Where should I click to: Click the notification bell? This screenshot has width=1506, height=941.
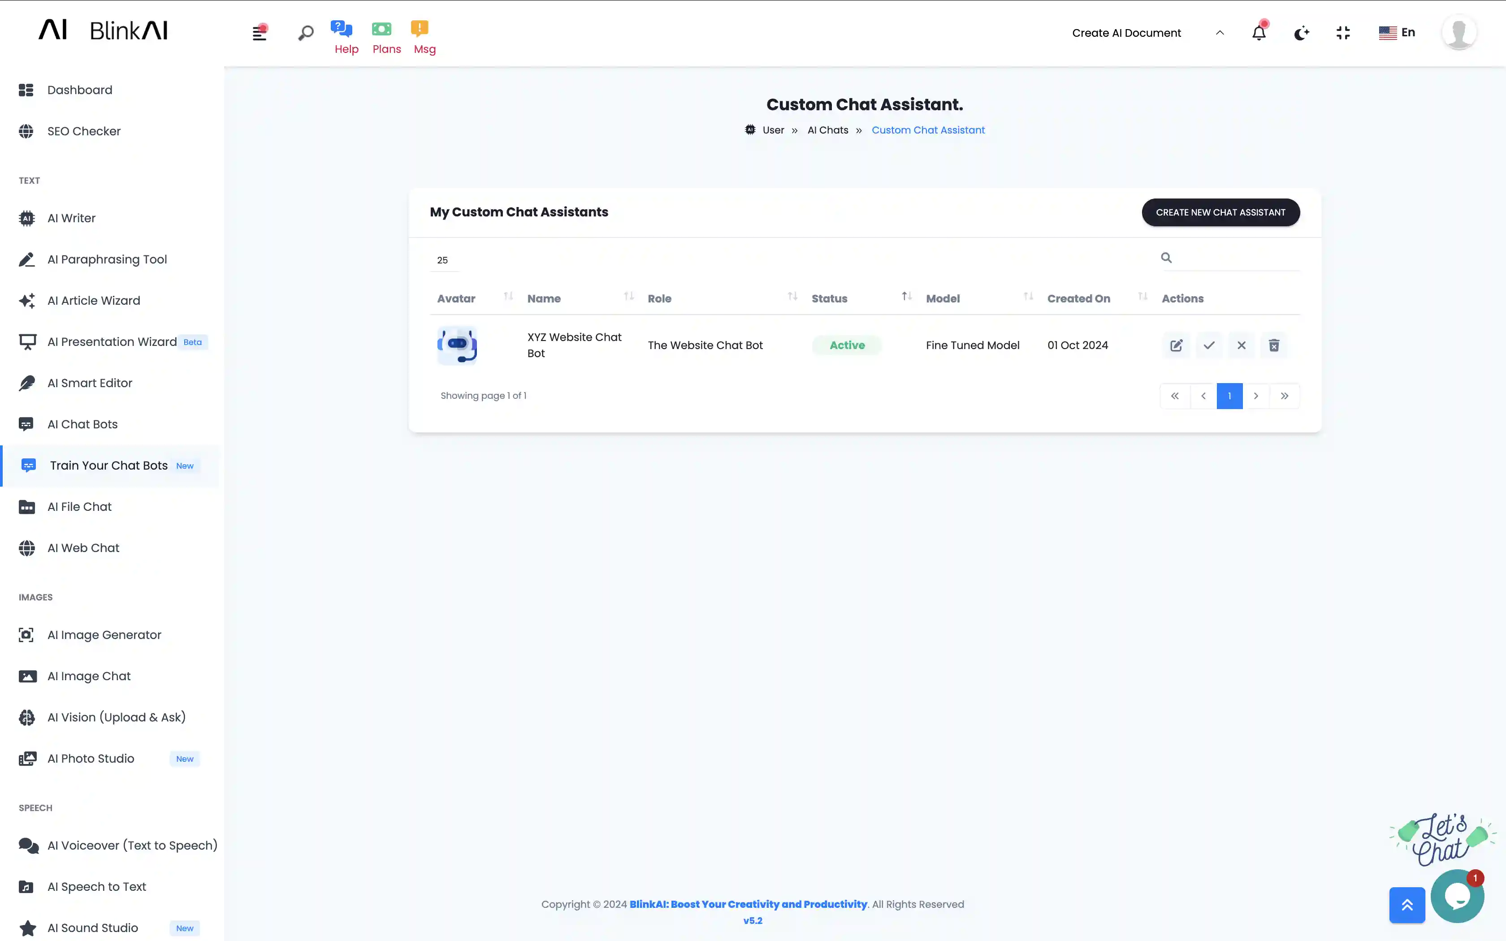tap(1258, 32)
